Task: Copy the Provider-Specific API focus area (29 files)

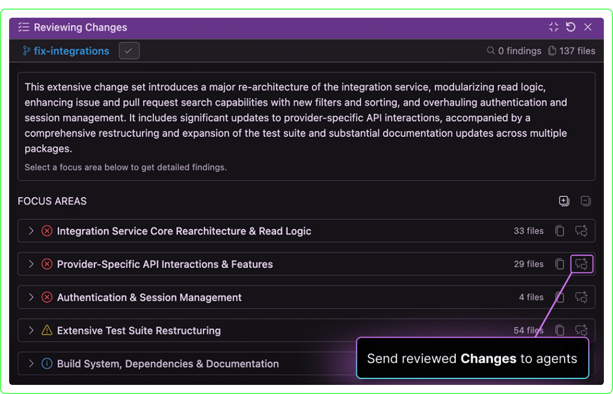Action: 560,264
